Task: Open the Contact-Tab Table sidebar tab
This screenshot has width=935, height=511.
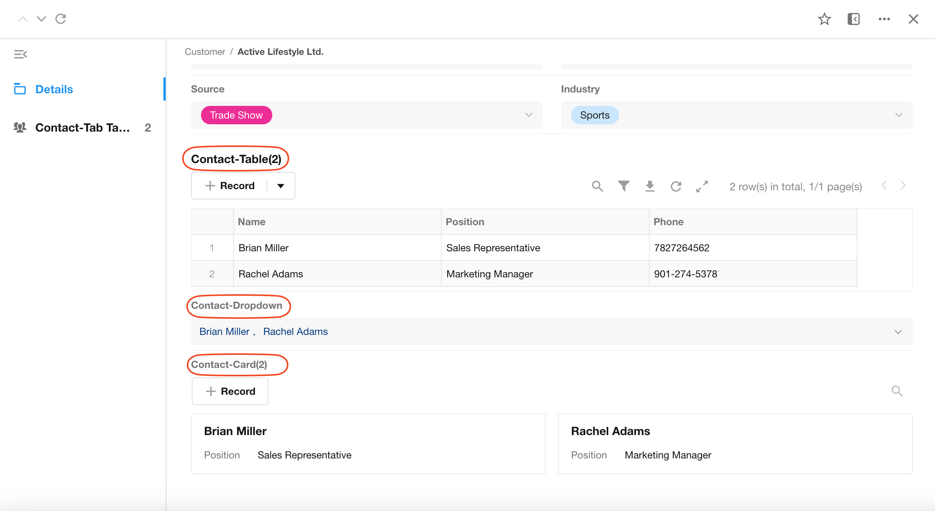Action: point(82,128)
